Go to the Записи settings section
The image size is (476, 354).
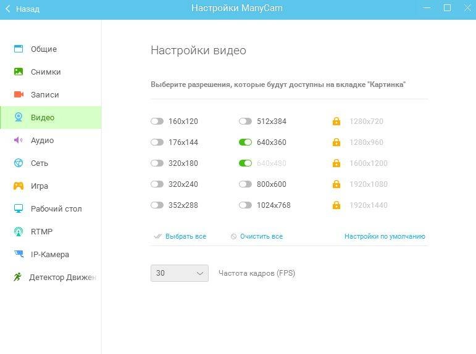point(51,94)
